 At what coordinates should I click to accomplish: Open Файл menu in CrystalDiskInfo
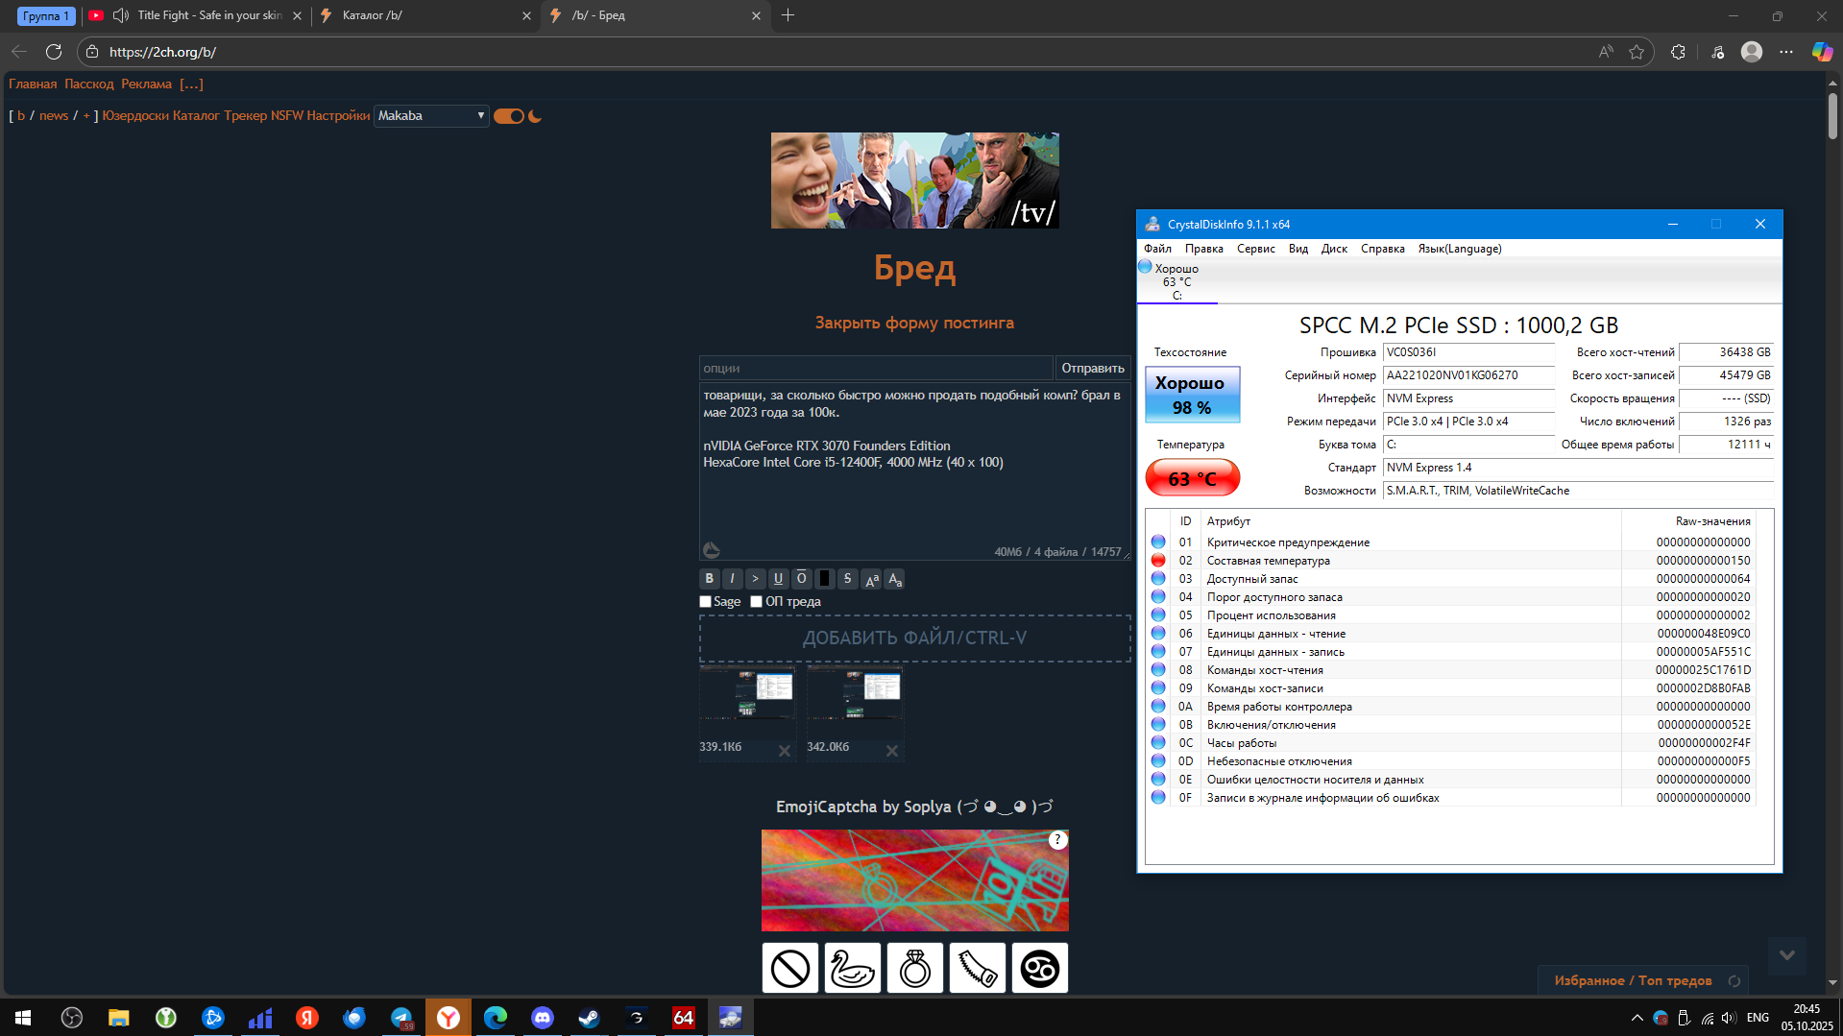(x=1157, y=249)
